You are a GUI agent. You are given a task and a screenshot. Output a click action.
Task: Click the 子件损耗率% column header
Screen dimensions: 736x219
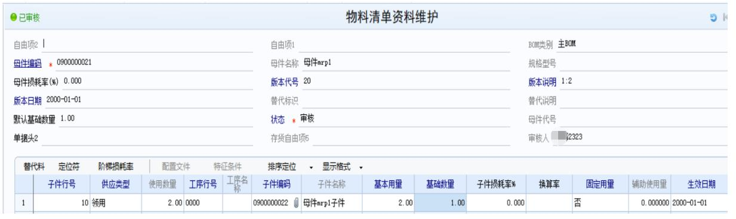click(496, 184)
